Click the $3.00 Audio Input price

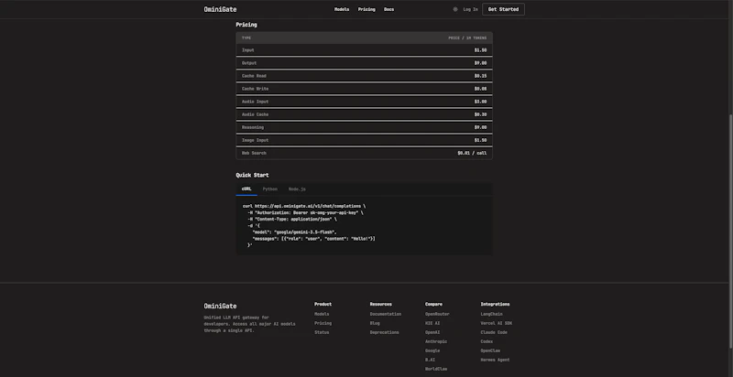(480, 102)
